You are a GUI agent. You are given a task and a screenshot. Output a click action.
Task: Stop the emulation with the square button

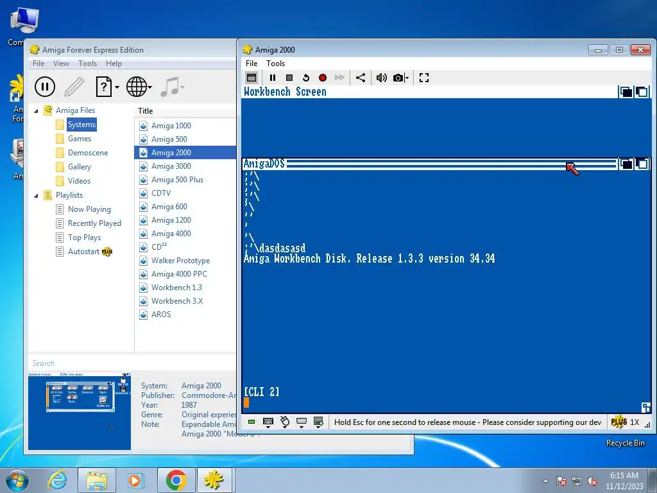click(289, 78)
